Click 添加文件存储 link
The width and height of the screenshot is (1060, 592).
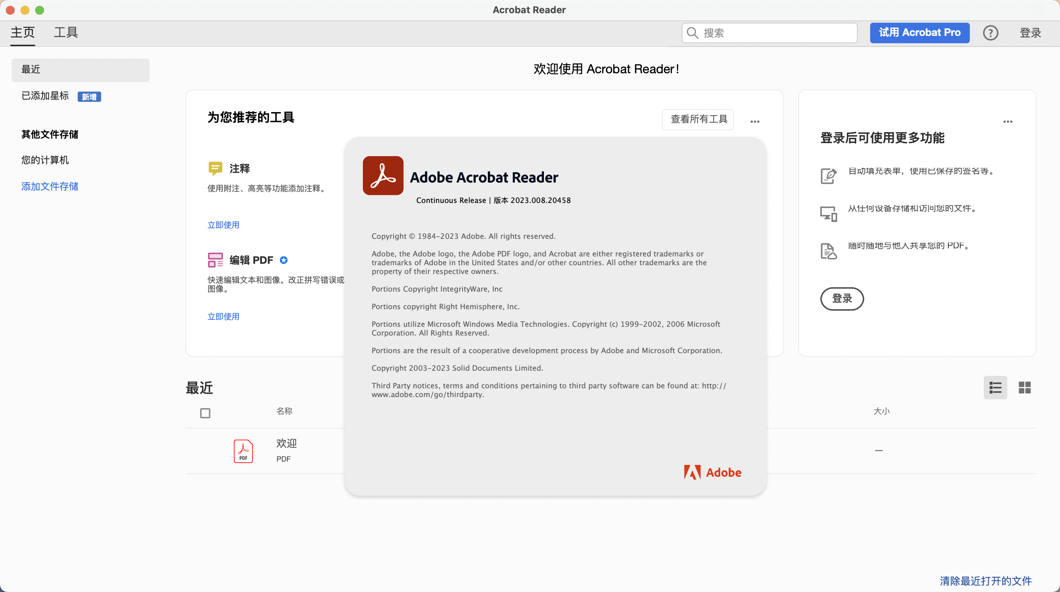pyautogui.click(x=50, y=186)
